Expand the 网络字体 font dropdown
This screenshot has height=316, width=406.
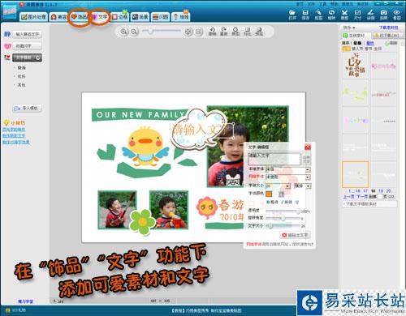point(308,177)
